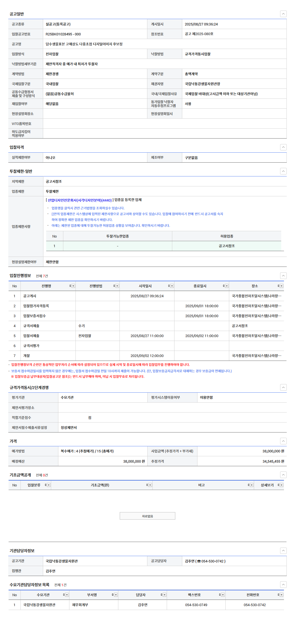Viewport: 292px width, 623px height.
Task: Collapse the 입찰자격 section
Action: click(283, 147)
